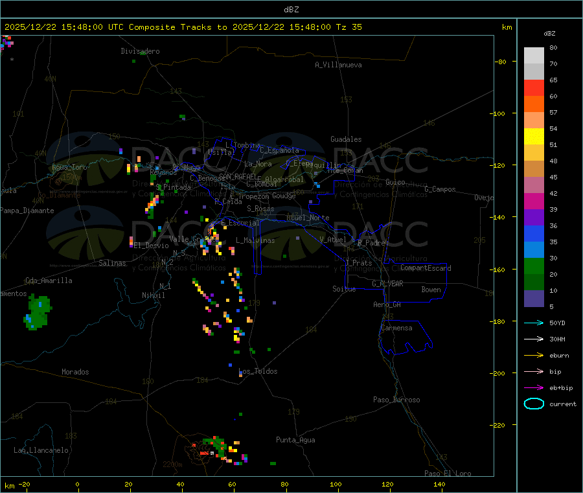Click the '-200' tick on right axis
583x493 pixels.
(x=499, y=373)
